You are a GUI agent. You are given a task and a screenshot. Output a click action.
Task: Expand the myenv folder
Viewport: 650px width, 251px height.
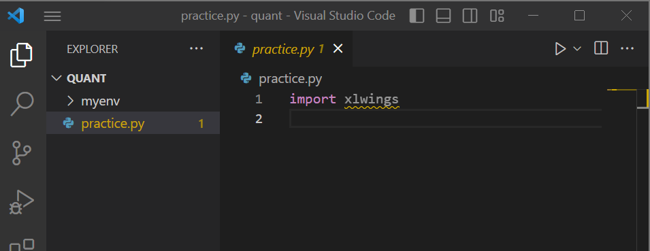click(x=71, y=101)
